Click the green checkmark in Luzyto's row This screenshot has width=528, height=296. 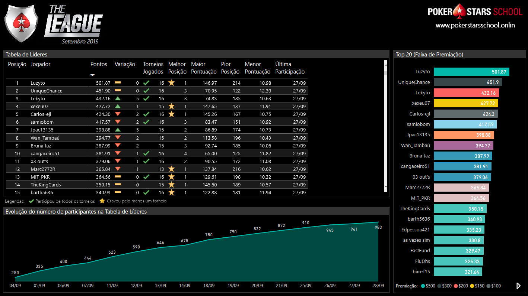(x=146, y=83)
